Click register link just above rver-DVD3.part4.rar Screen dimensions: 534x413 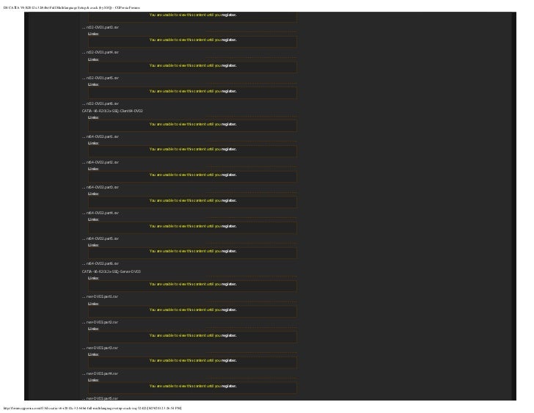(x=229, y=361)
